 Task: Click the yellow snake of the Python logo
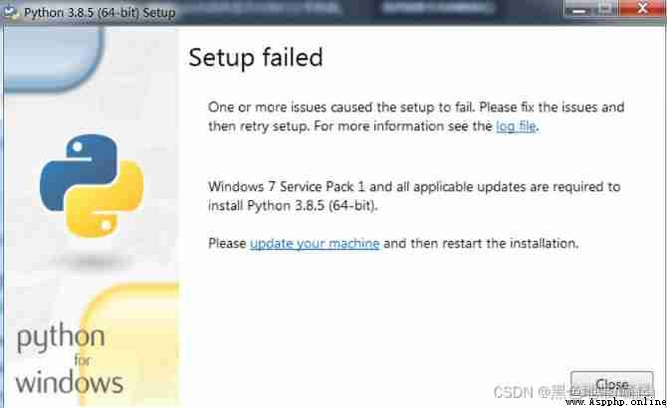(x=105, y=199)
